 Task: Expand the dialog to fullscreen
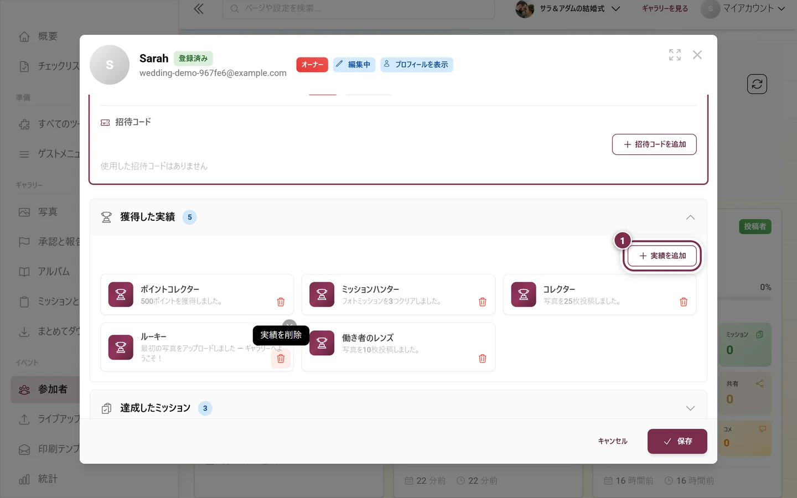point(675,55)
